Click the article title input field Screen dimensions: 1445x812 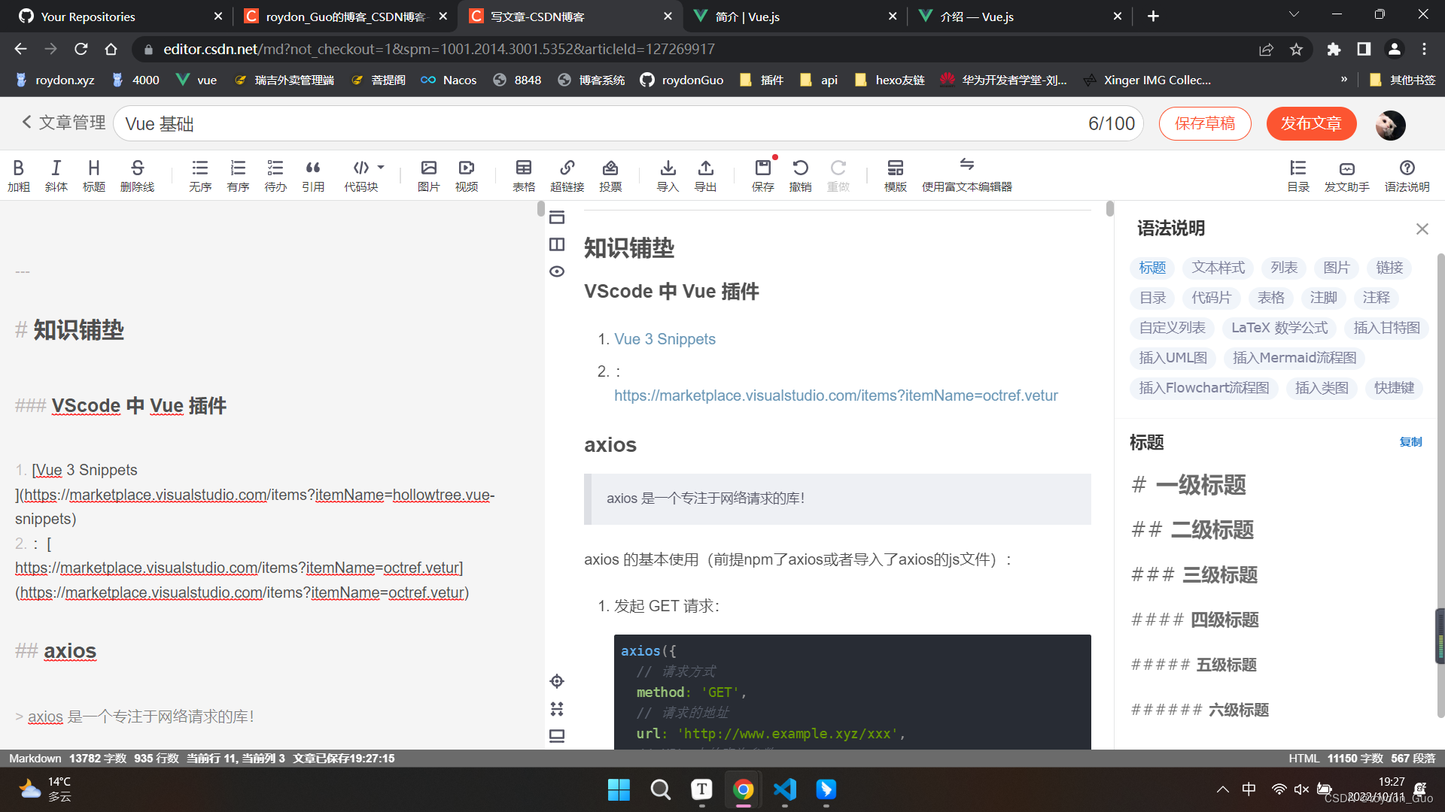(602, 124)
